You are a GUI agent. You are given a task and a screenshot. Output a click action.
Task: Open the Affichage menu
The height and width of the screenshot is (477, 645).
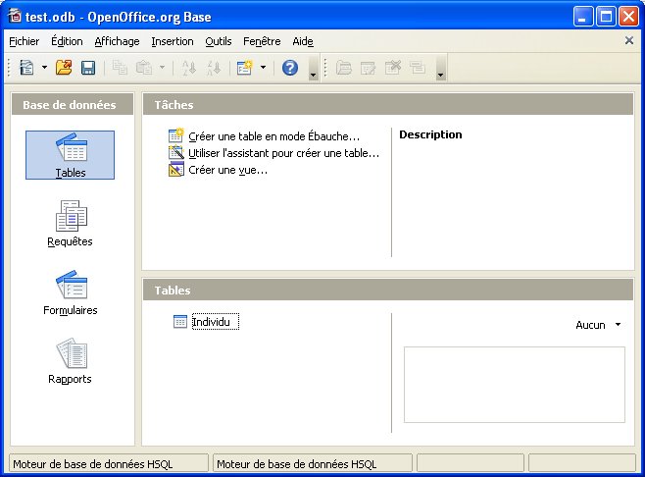(x=117, y=41)
